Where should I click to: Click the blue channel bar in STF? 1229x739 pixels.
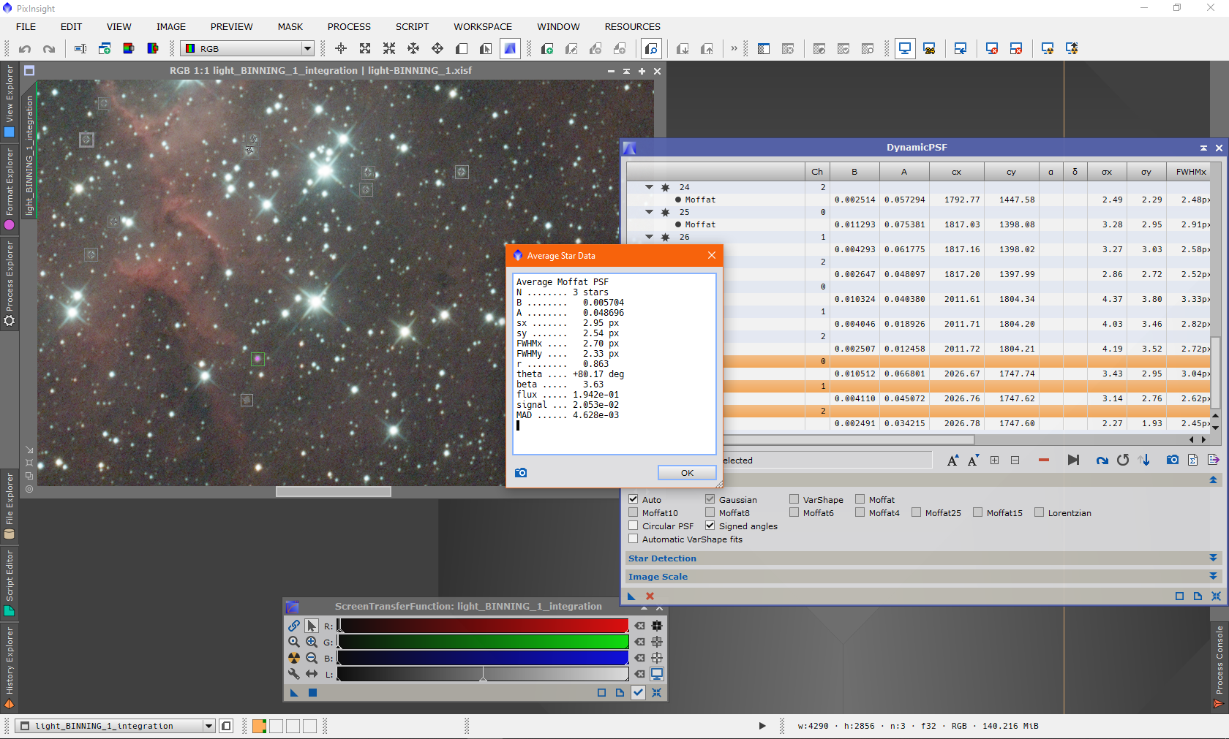click(x=483, y=658)
